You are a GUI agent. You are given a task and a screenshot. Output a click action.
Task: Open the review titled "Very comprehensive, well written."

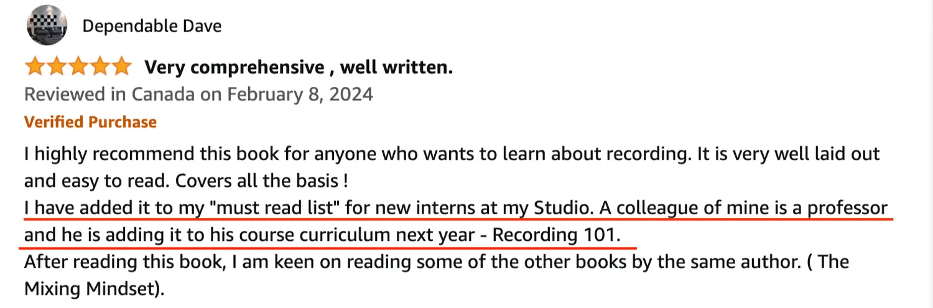pos(299,67)
